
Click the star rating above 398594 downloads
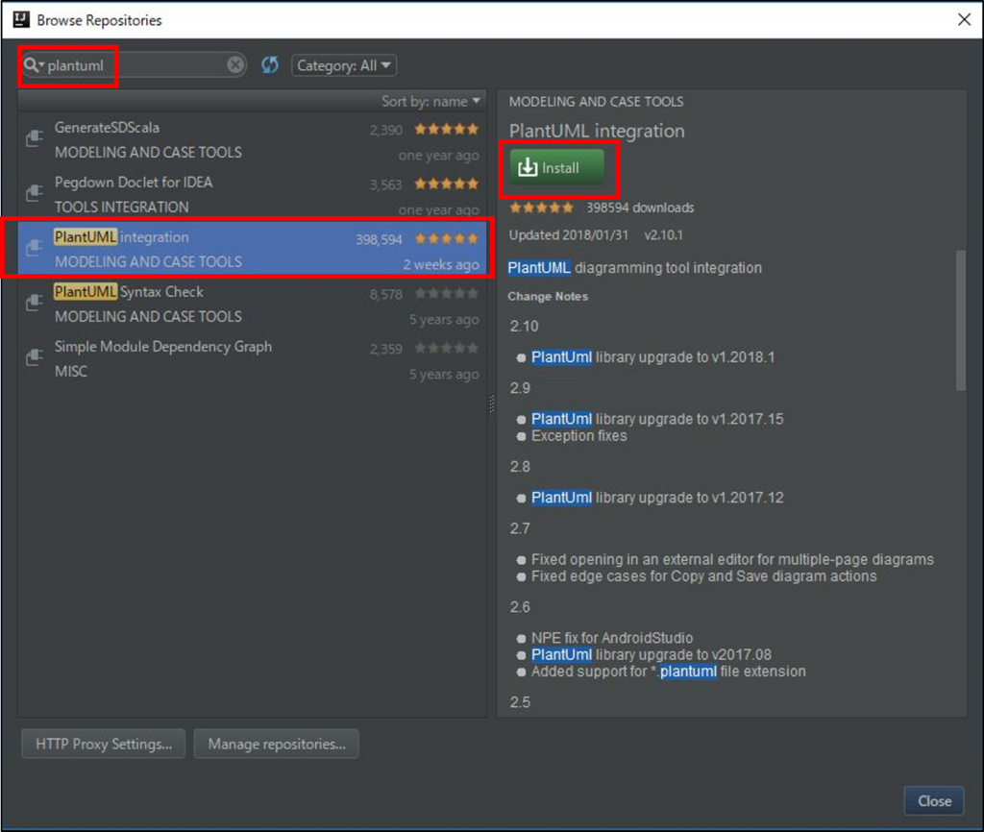541,208
